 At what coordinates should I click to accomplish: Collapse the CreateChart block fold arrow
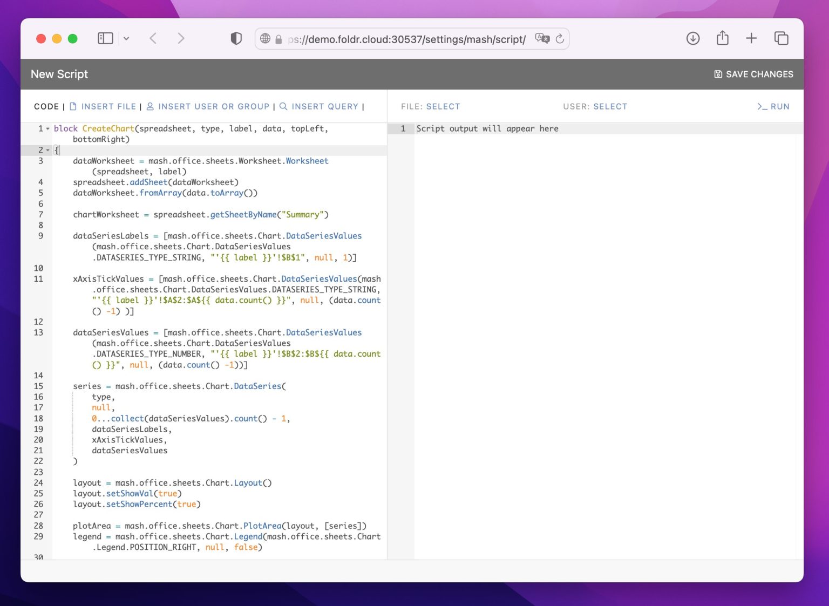point(47,128)
